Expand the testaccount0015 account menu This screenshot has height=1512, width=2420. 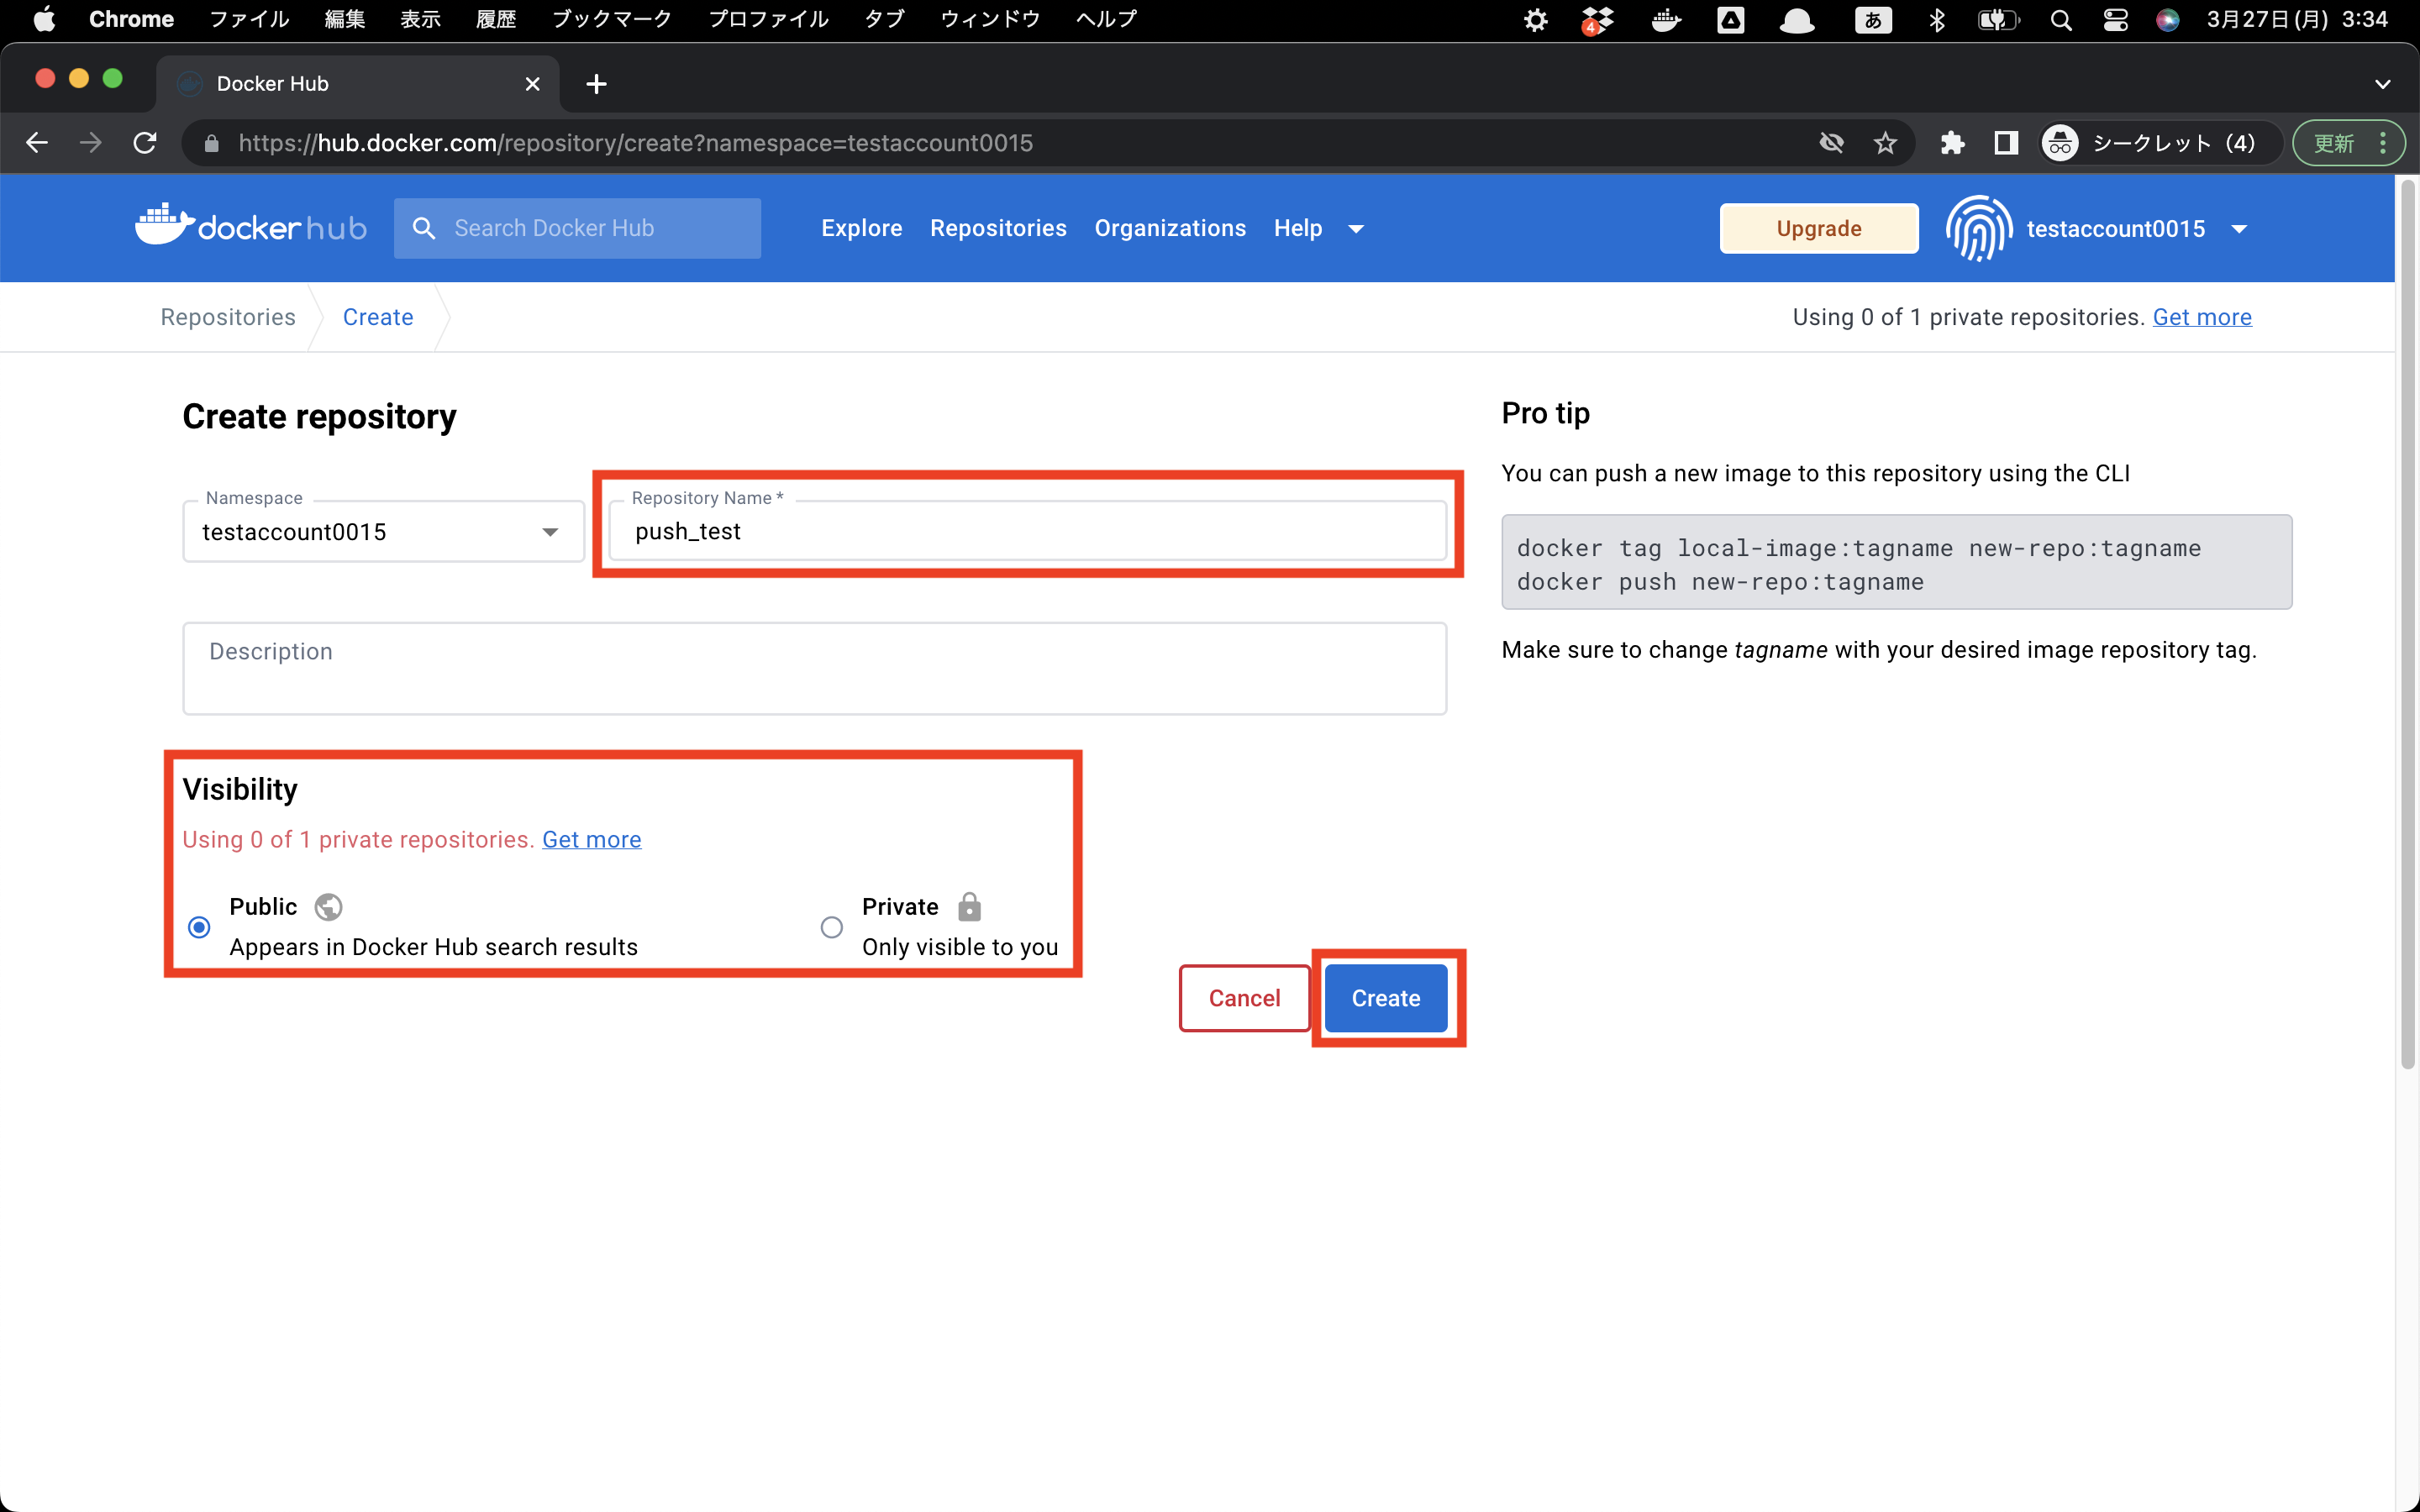[2239, 229]
